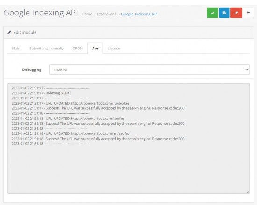Click the 'Indexing START' log line
Viewport: 257px width, 210px height.
coord(41,93)
